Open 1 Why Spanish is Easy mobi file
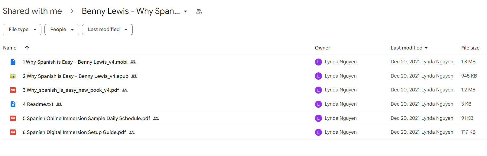The height and width of the screenshot is (156, 487). tap(75, 62)
